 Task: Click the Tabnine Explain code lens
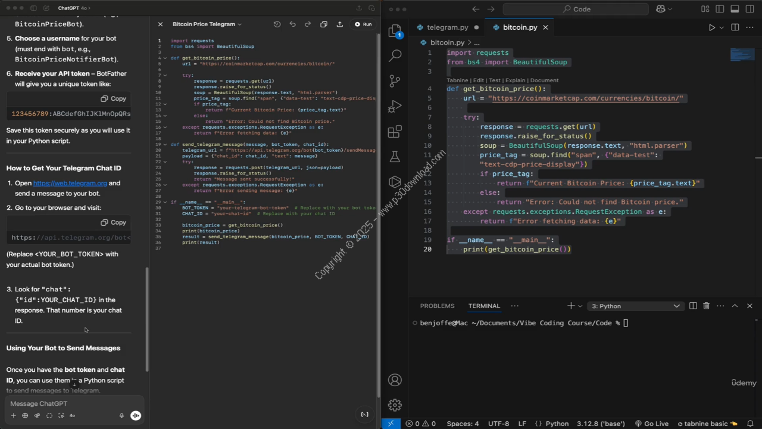pos(515,80)
